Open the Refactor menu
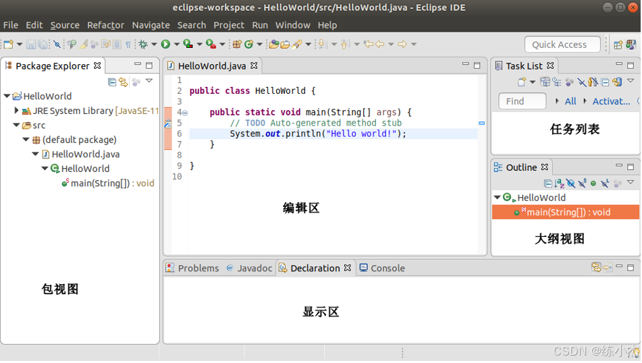Image resolution: width=642 pixels, height=363 pixels. (105, 26)
